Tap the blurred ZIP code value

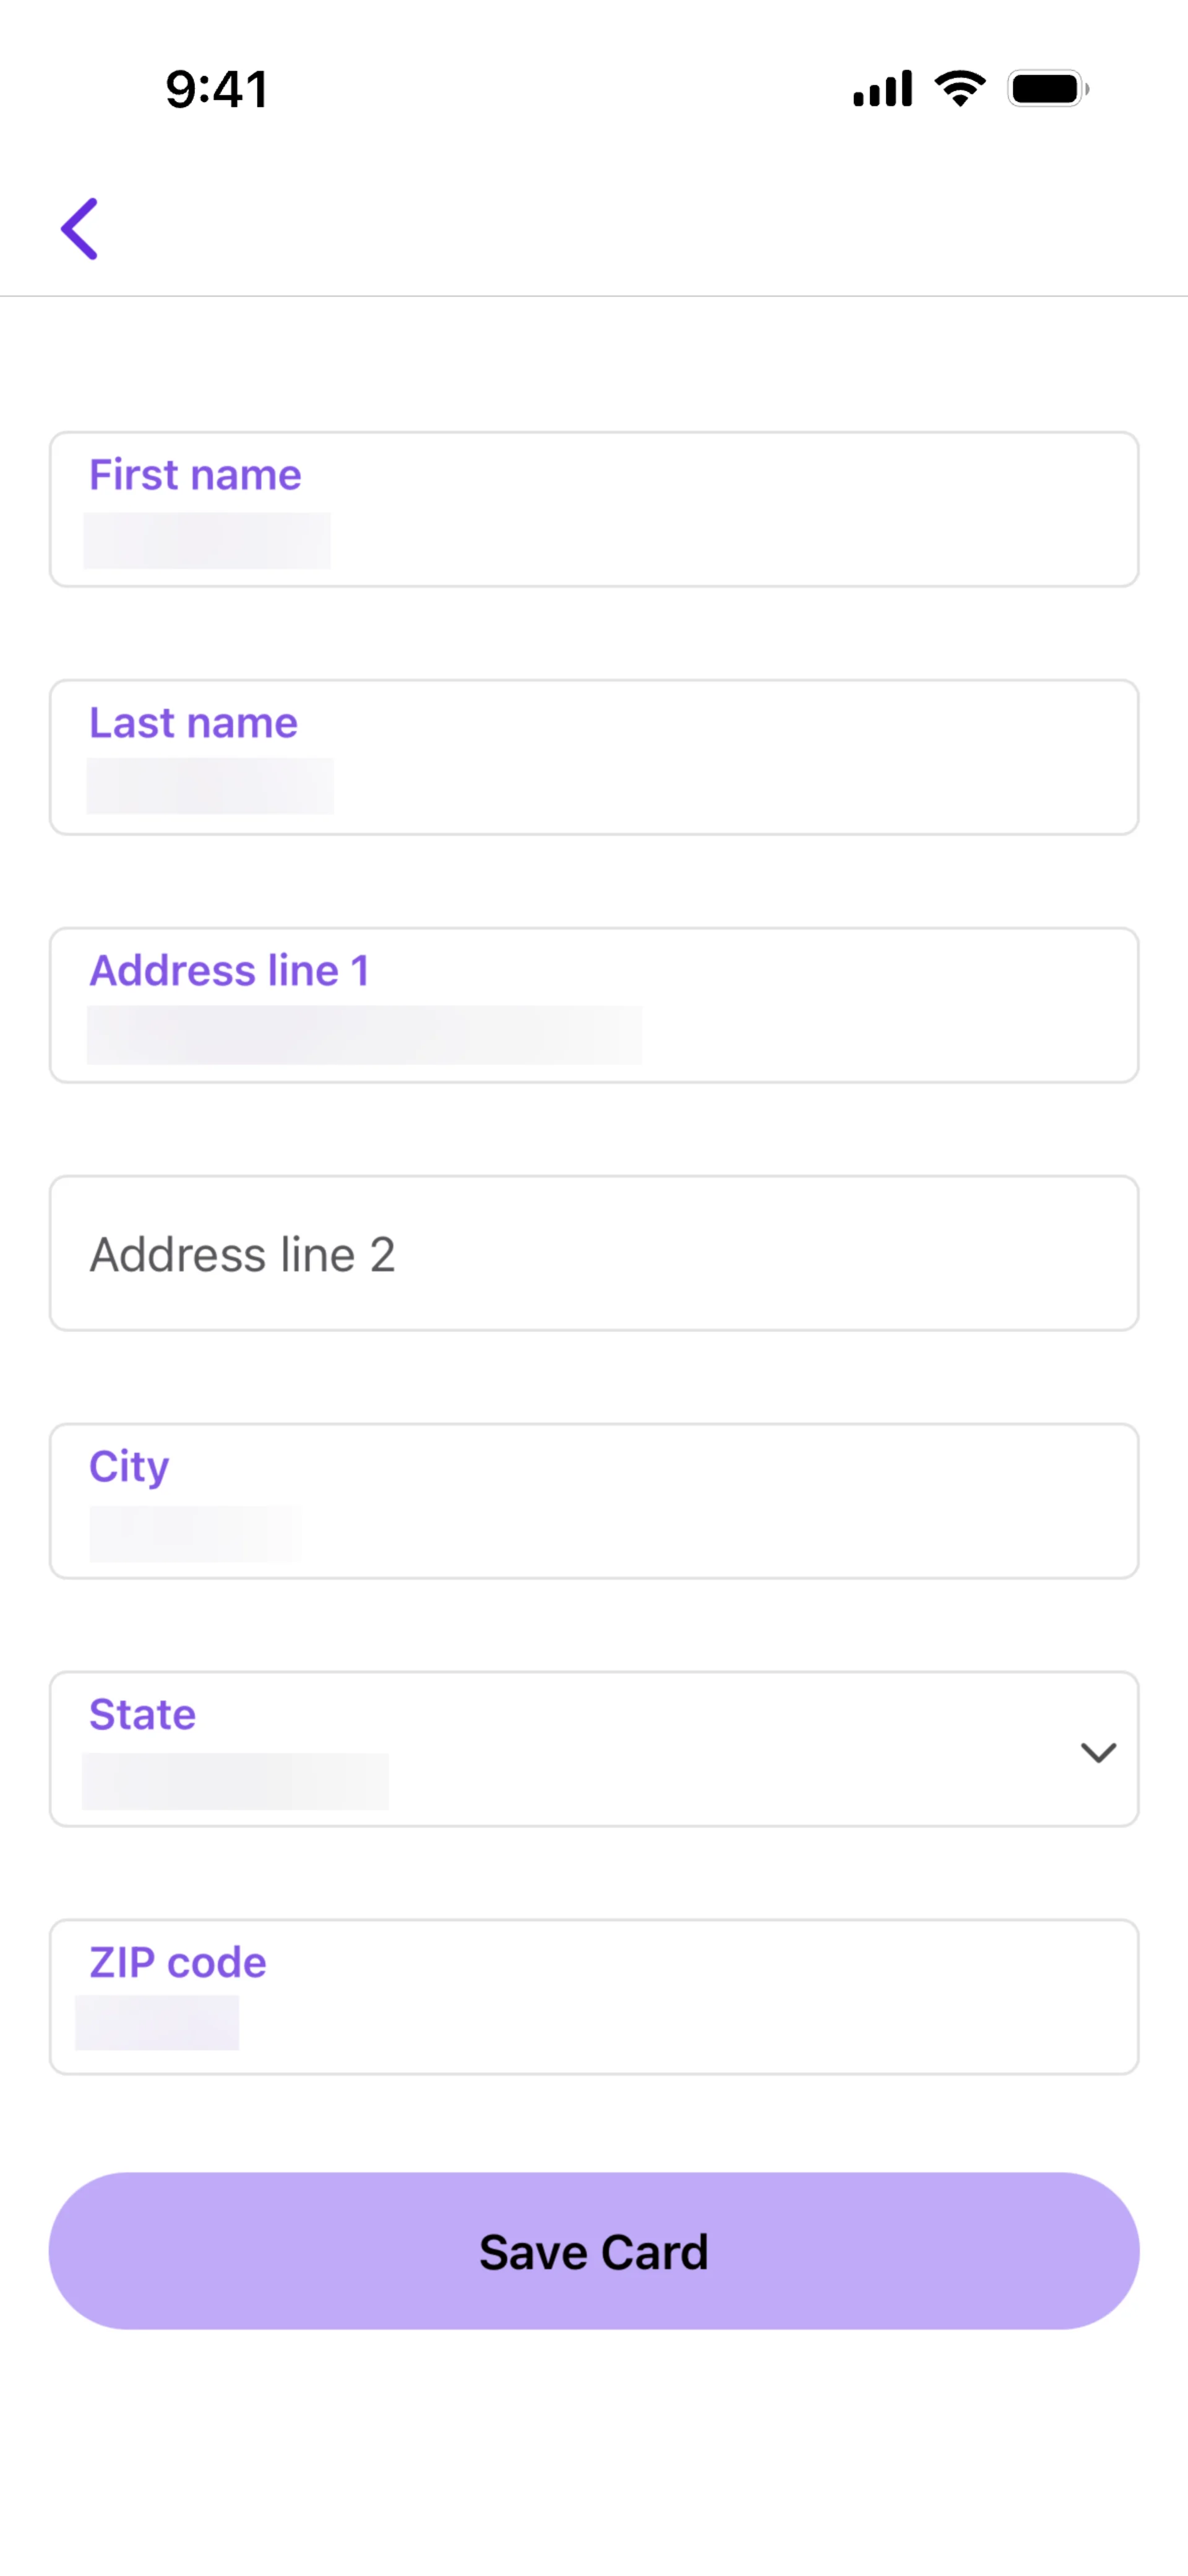pyautogui.click(x=157, y=2022)
